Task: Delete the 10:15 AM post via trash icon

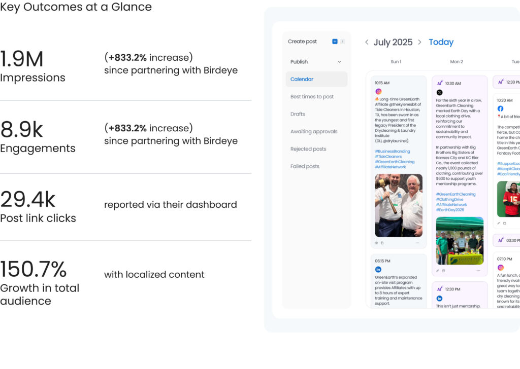Action: [377, 243]
